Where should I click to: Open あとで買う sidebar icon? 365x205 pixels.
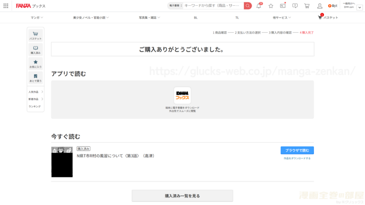tap(35, 78)
